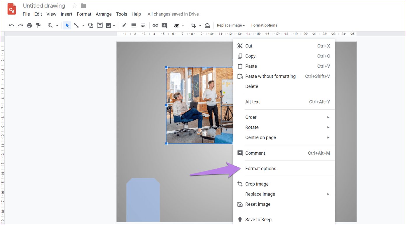Open the File menu
The width and height of the screenshot is (406, 225).
(26, 14)
